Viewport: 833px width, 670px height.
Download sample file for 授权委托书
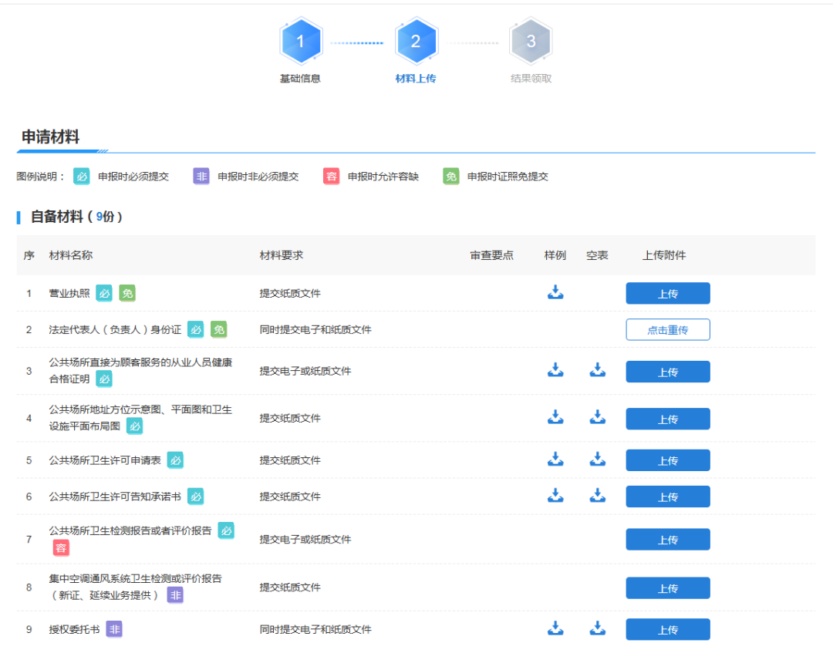click(555, 628)
